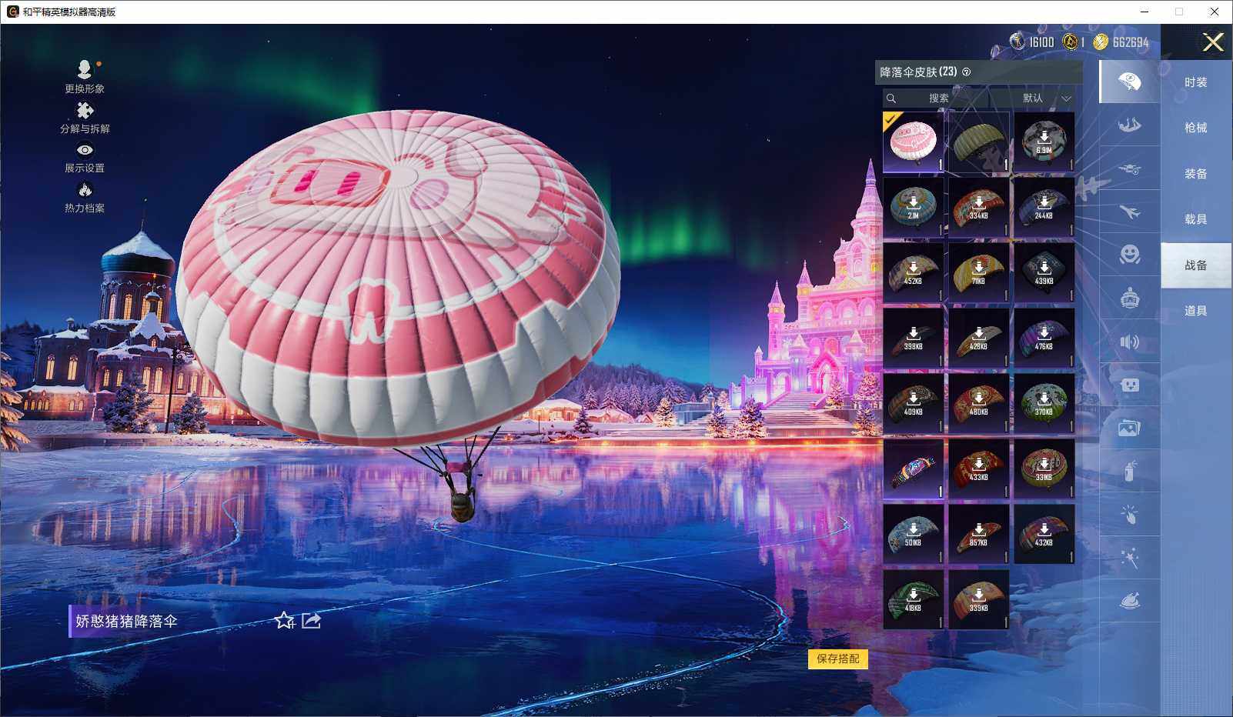This screenshot has width=1233, height=717.
Task: Download the 432KB striped parachute skin
Action: 1044,535
